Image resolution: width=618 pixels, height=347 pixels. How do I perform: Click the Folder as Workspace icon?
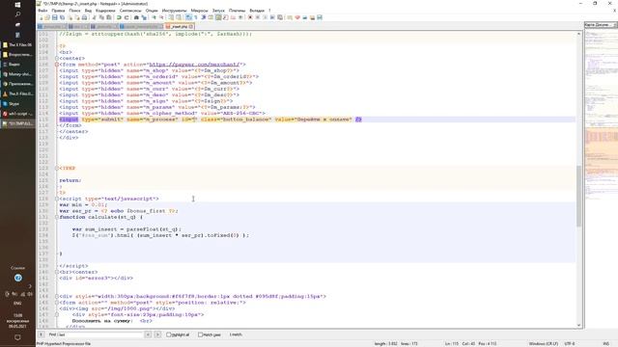point(234,17)
